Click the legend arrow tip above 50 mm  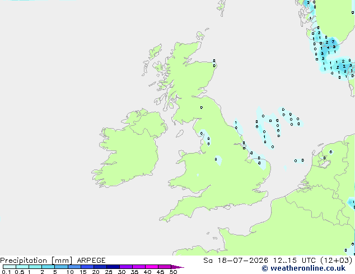tap(177, 267)
